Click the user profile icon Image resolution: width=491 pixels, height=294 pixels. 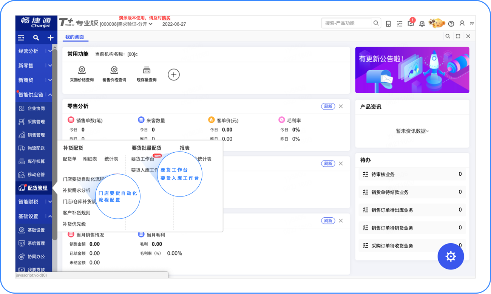pyautogui.click(x=462, y=23)
